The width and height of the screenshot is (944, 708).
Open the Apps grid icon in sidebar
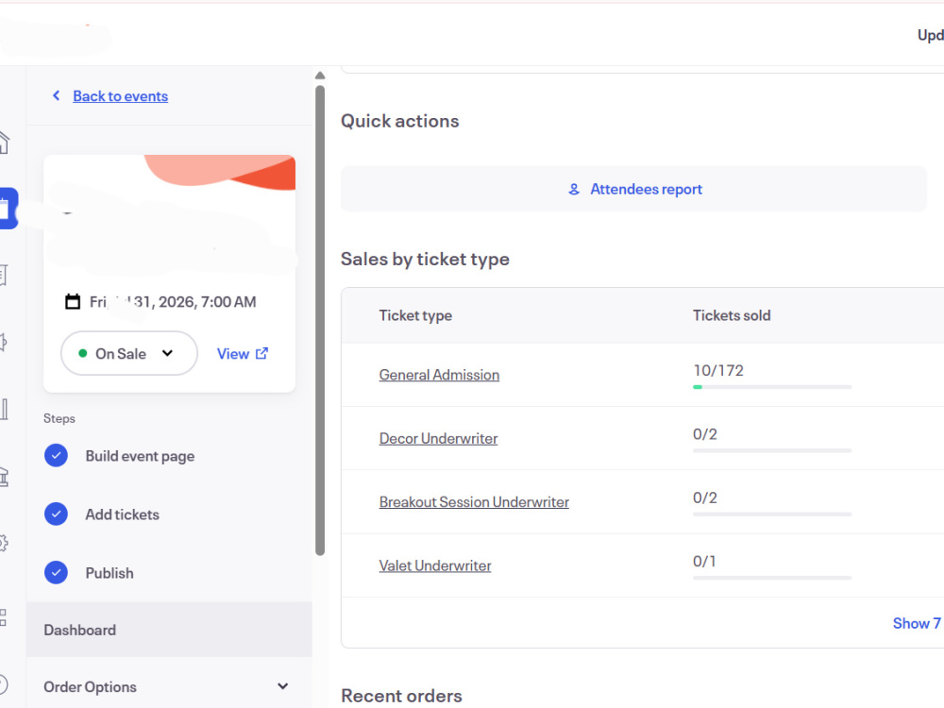[3, 617]
